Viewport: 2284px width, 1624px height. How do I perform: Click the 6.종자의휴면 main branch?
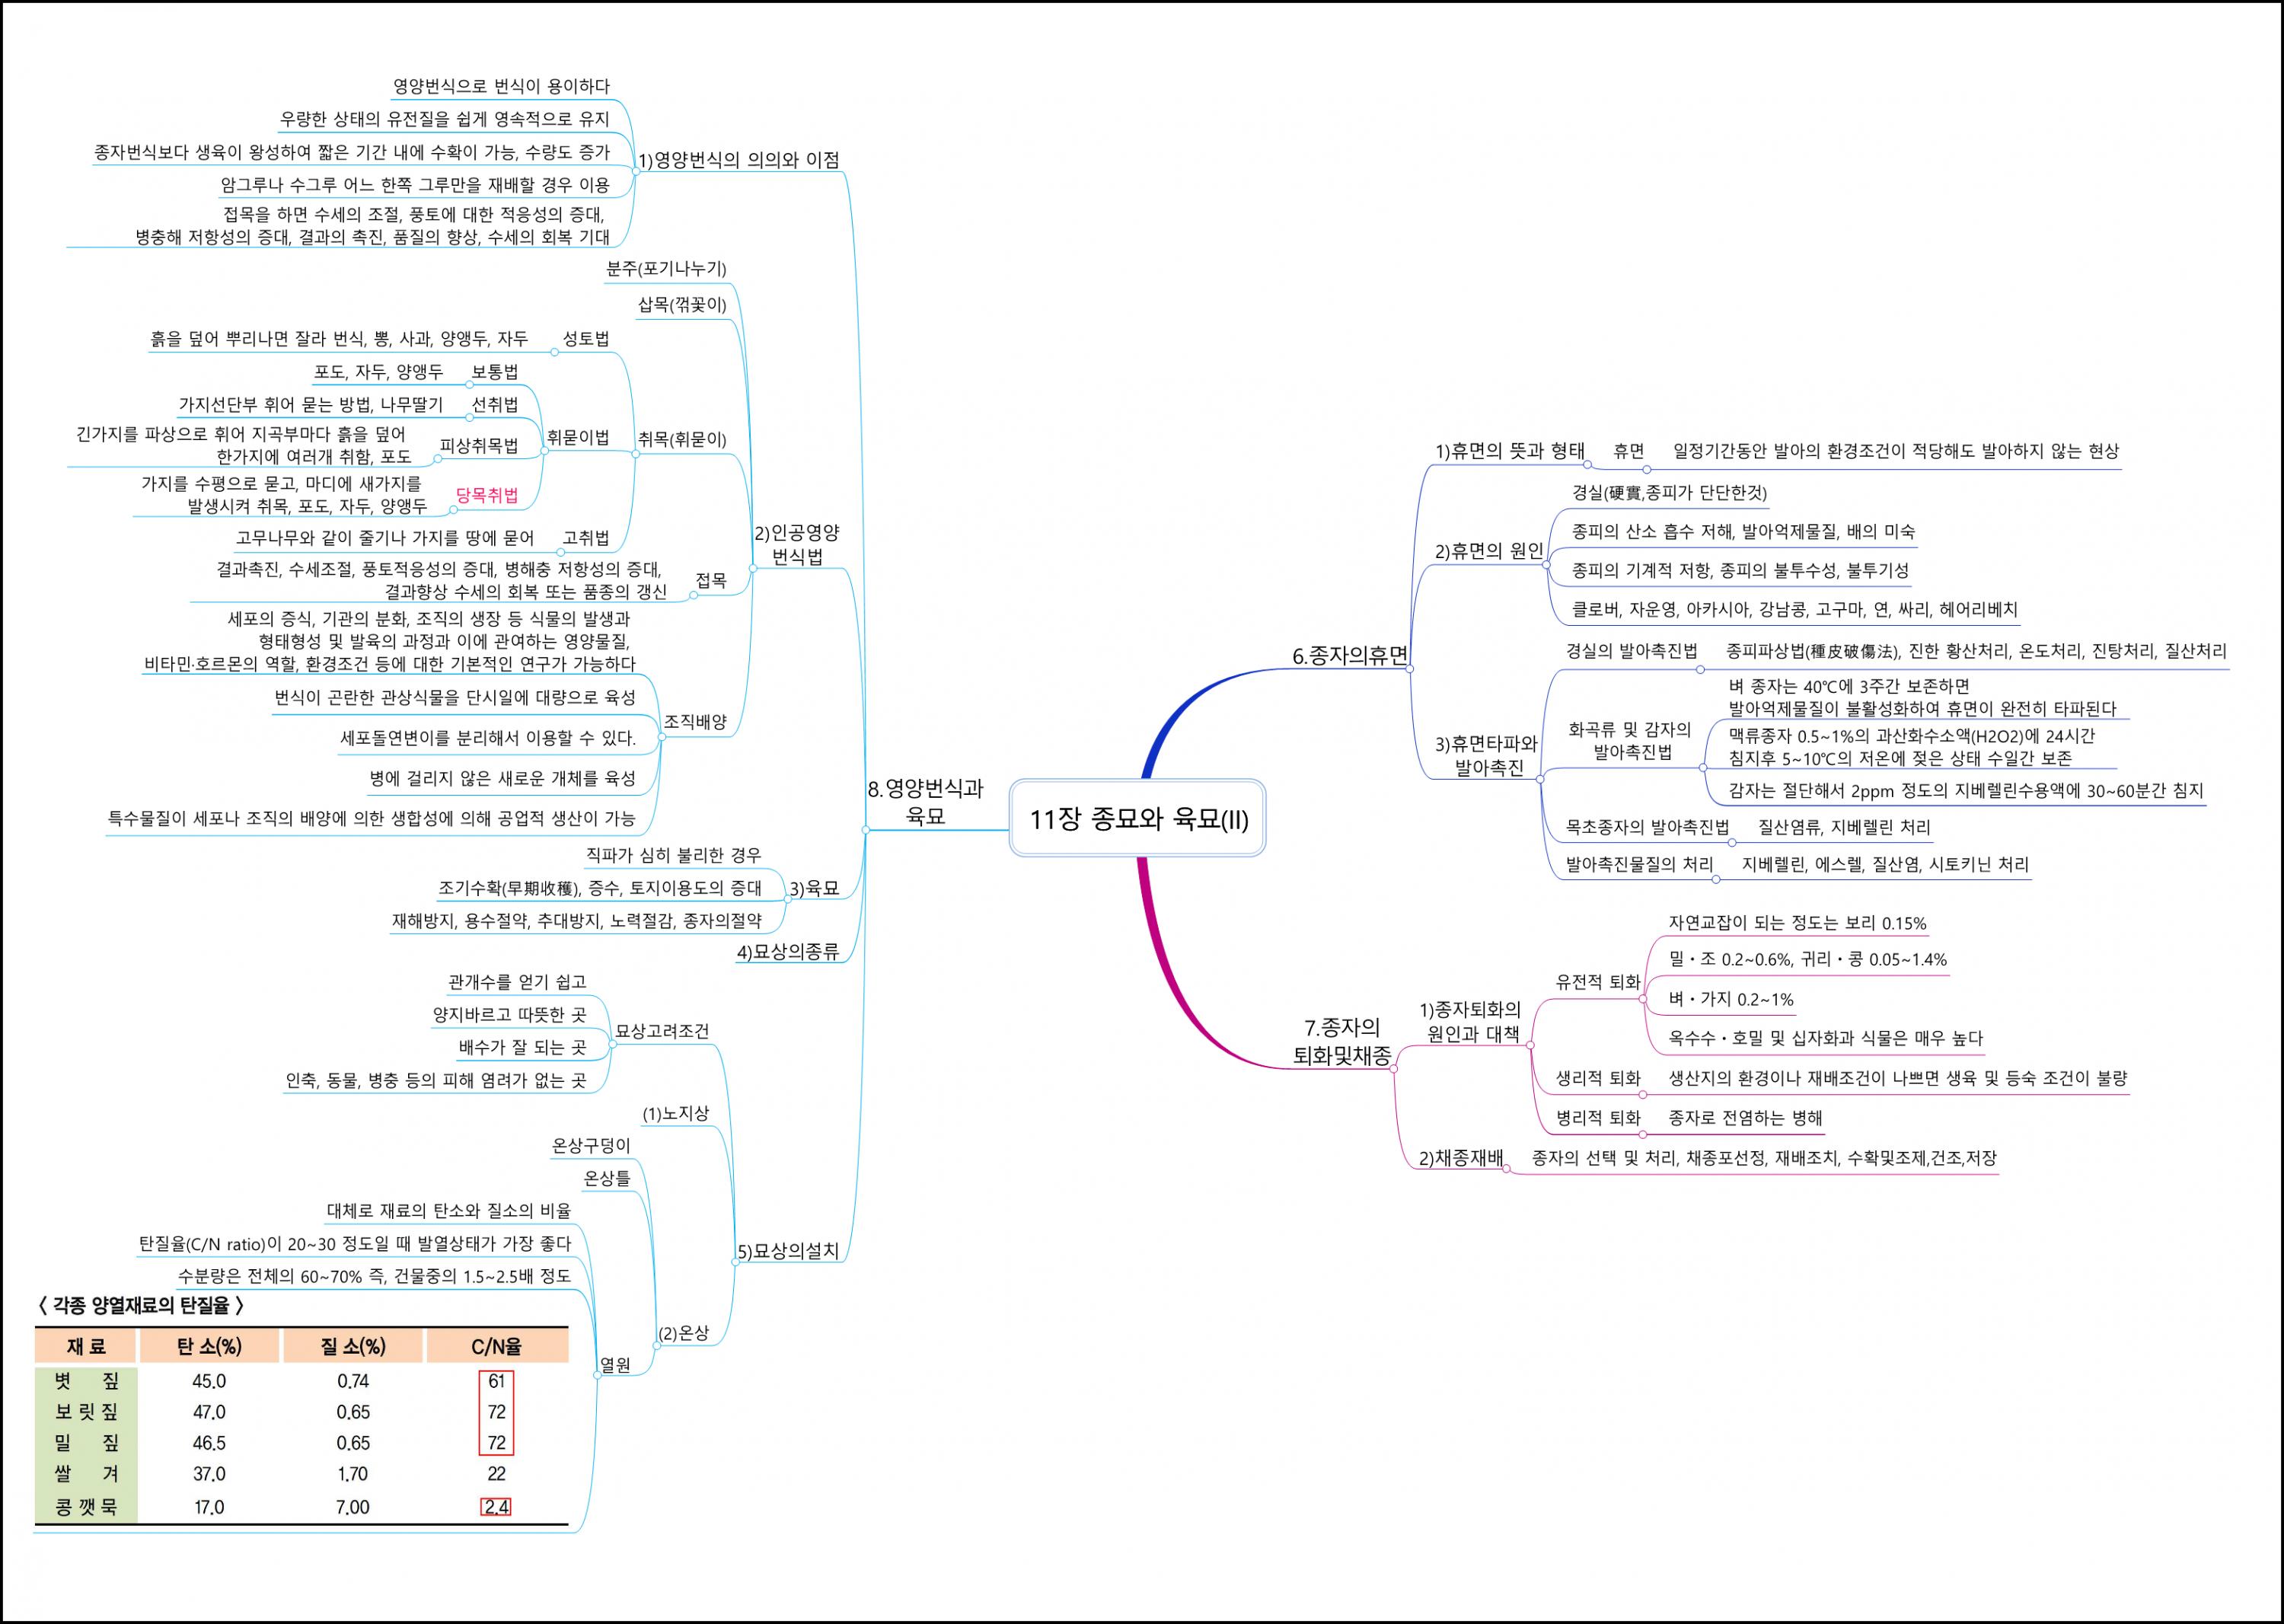(1349, 656)
